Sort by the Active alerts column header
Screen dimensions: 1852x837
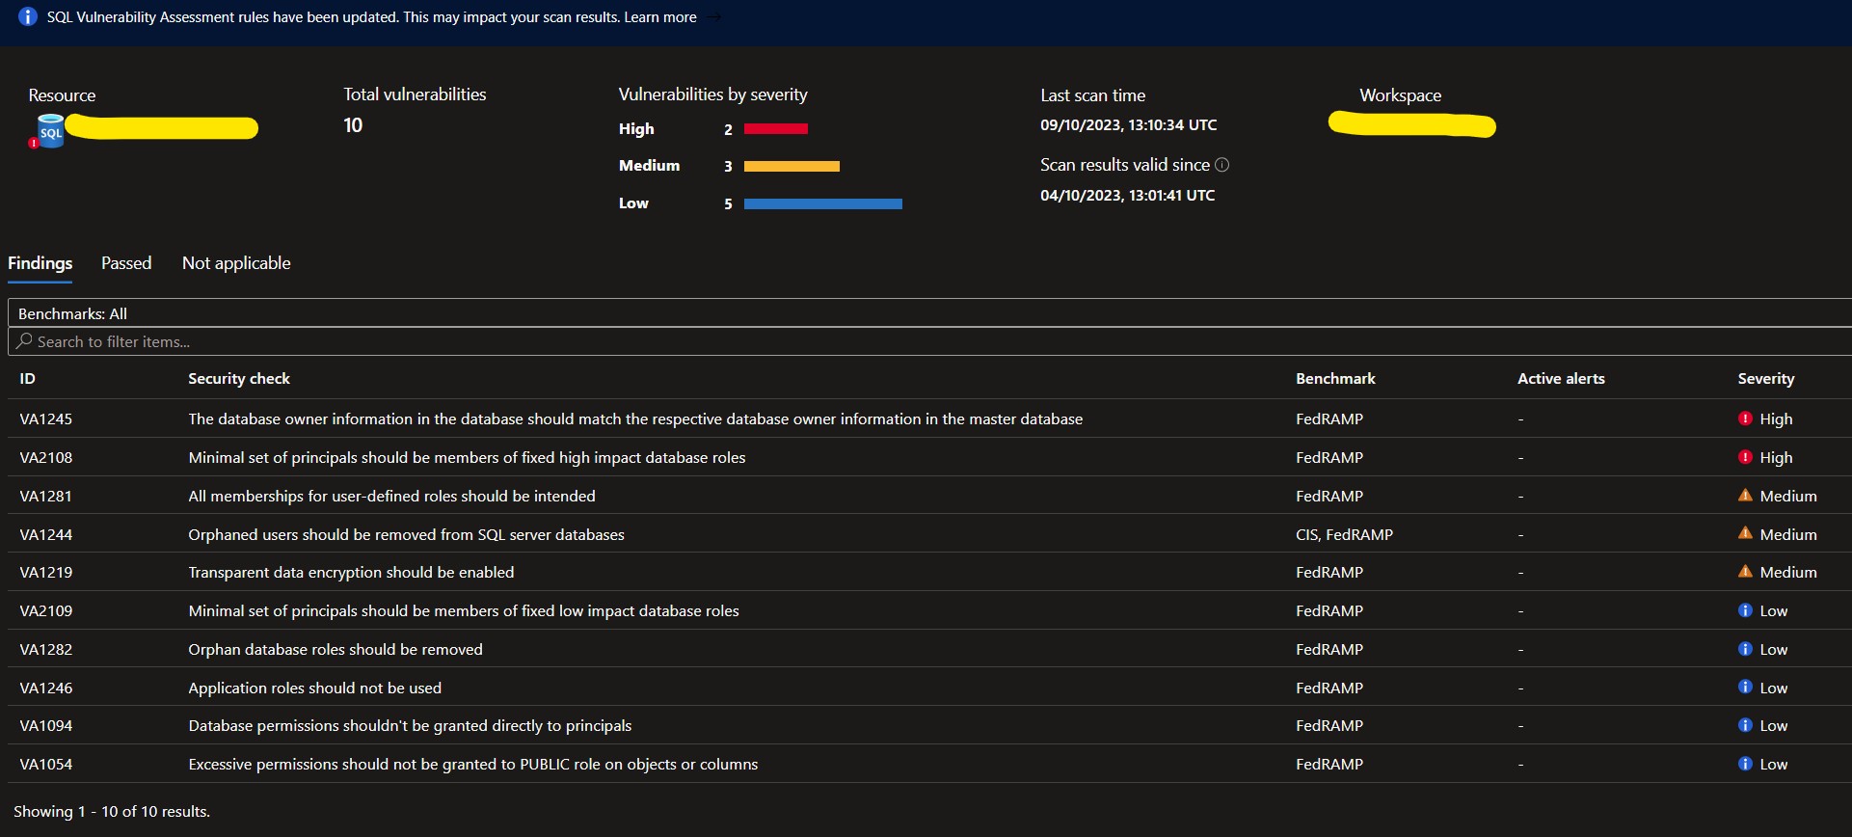1561,379
